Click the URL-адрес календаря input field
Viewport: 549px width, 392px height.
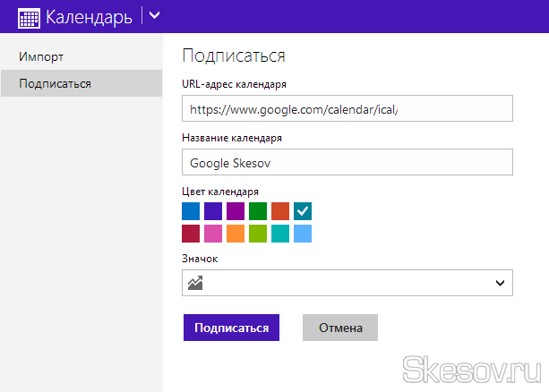click(x=347, y=108)
